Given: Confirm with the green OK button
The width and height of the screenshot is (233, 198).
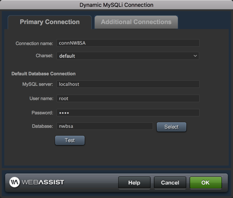Looking at the screenshot, I should click(x=206, y=182).
